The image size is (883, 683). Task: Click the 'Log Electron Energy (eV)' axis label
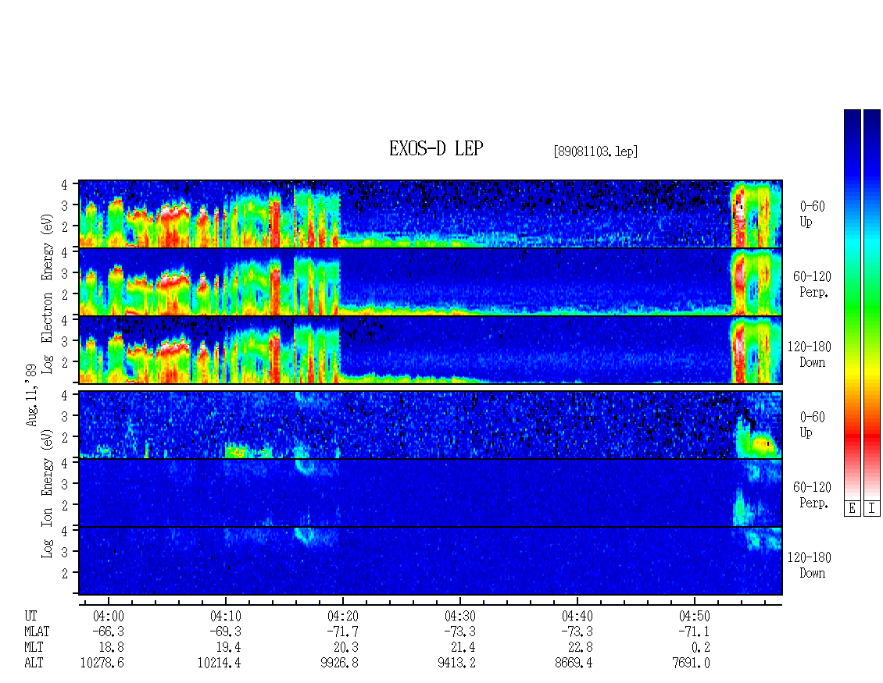tap(48, 293)
